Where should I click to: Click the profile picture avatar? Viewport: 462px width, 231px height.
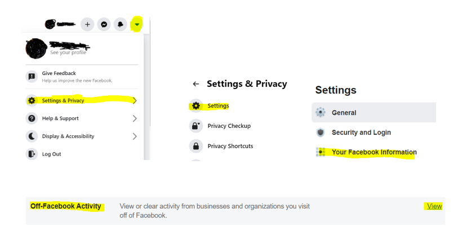[35, 49]
